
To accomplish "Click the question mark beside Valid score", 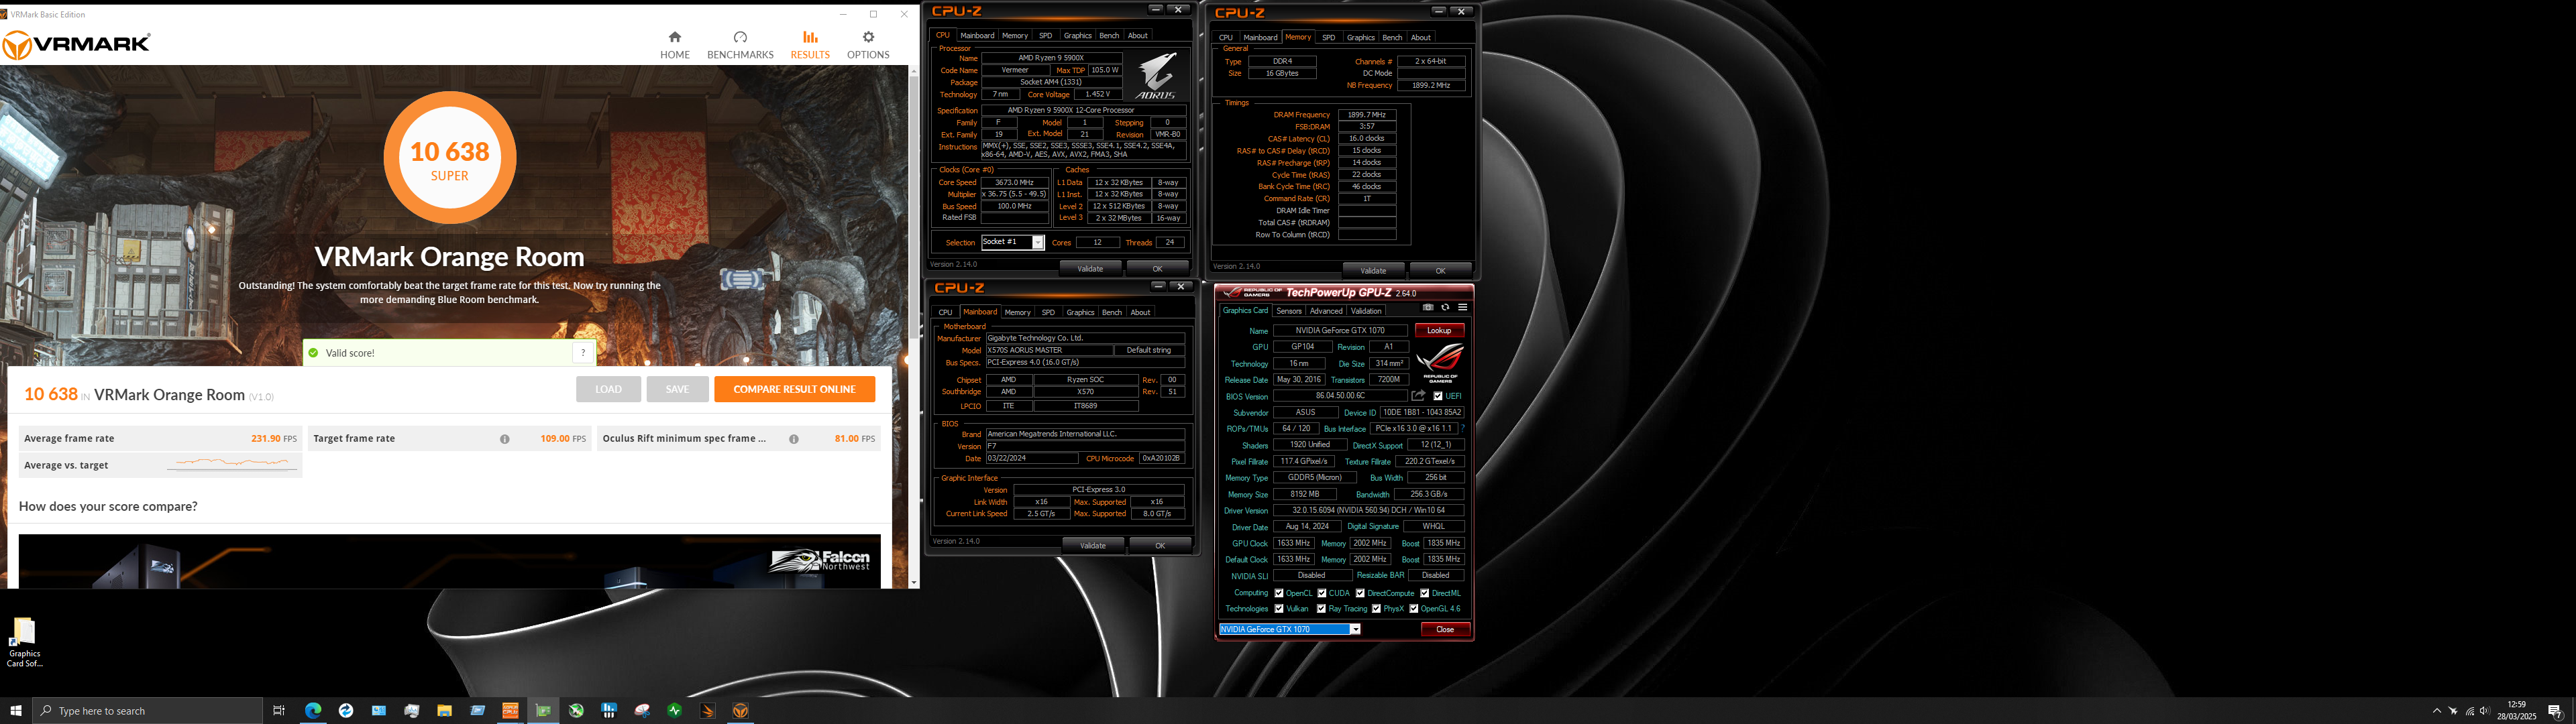I will click(x=583, y=353).
